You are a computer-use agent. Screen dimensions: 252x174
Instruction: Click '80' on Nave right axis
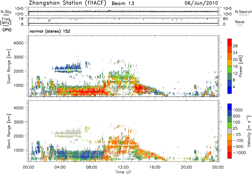pyautogui.click(x=225, y=19)
